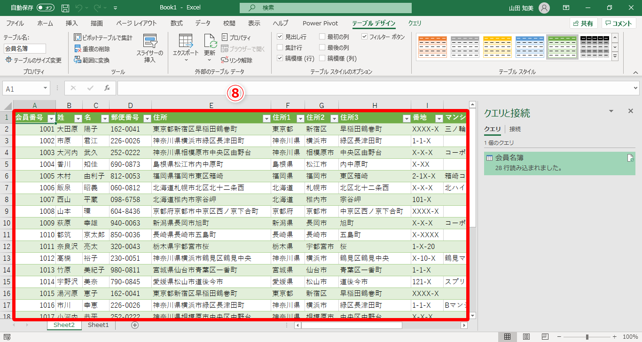
Task: Open the ファイル tab
Action: point(15,23)
